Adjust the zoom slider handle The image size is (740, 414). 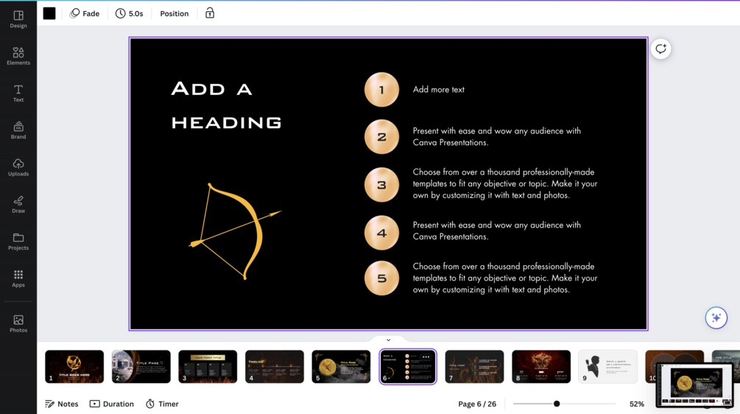[x=557, y=404]
